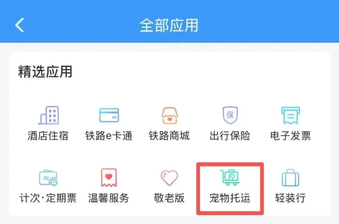Select the 宠物托运 text label

(x=230, y=198)
